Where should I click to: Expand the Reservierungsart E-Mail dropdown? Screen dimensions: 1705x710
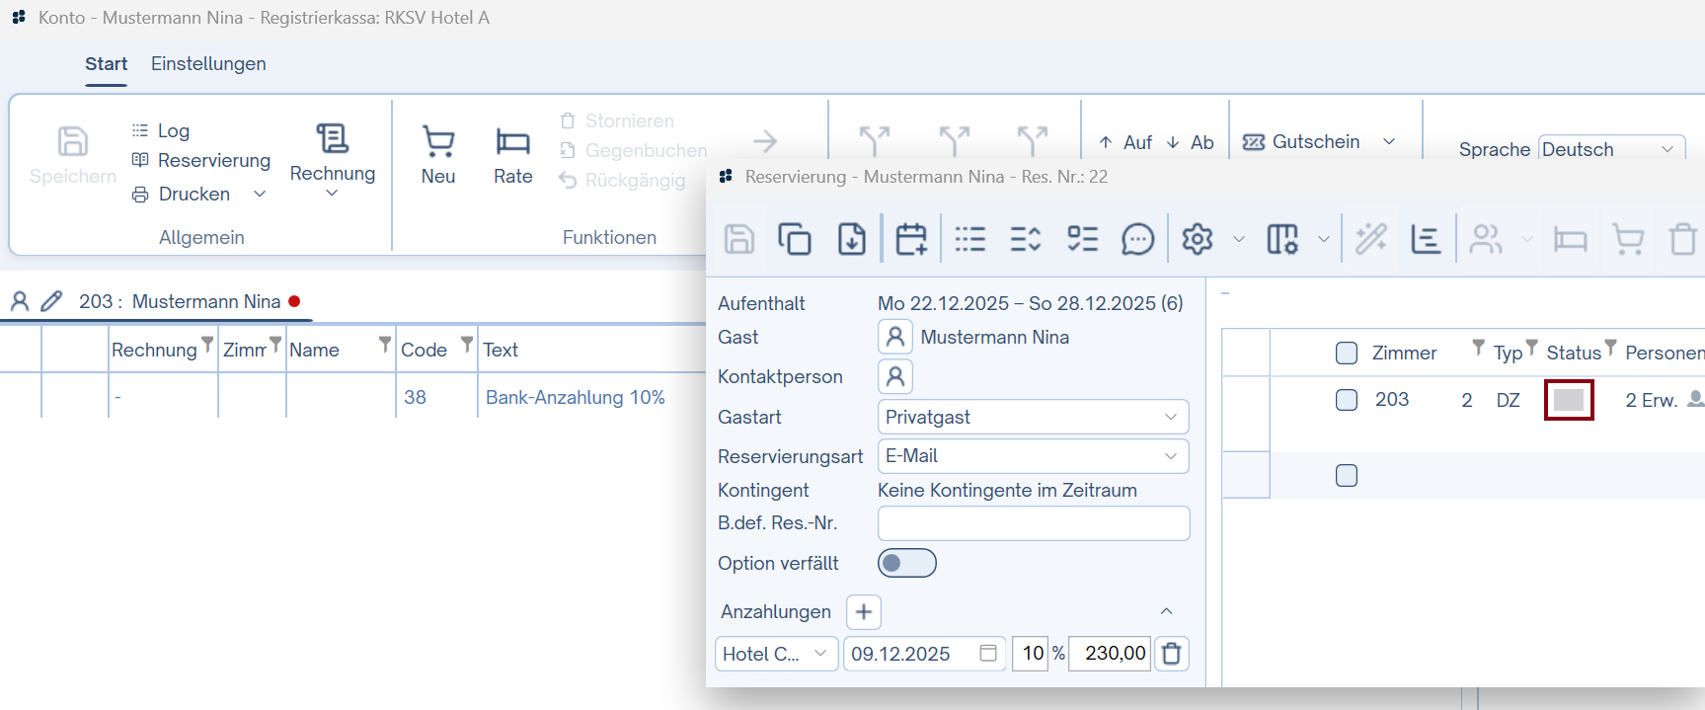pos(1033,456)
